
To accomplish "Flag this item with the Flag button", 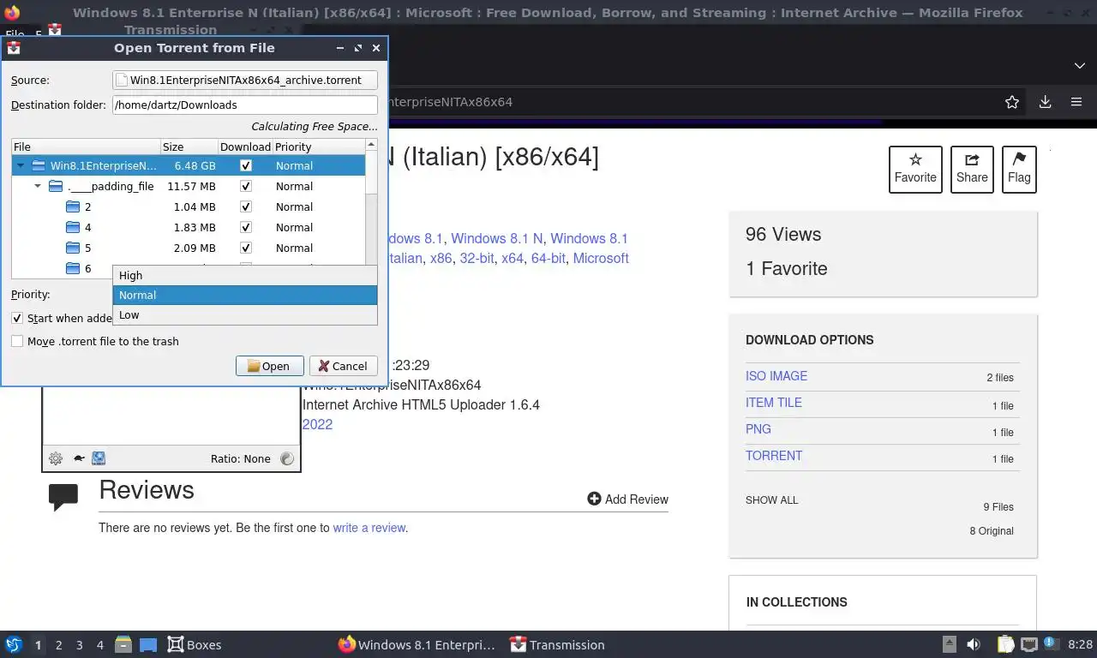I will point(1019,169).
